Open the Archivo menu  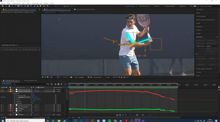tap(3, 3)
